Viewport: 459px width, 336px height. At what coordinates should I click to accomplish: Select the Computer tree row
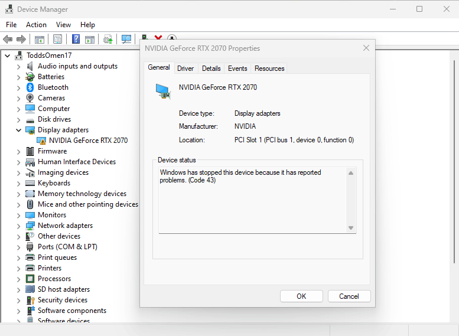[x=54, y=109]
